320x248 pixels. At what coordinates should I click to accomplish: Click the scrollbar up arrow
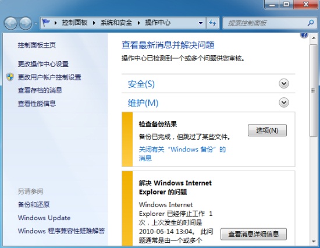(x=314, y=38)
